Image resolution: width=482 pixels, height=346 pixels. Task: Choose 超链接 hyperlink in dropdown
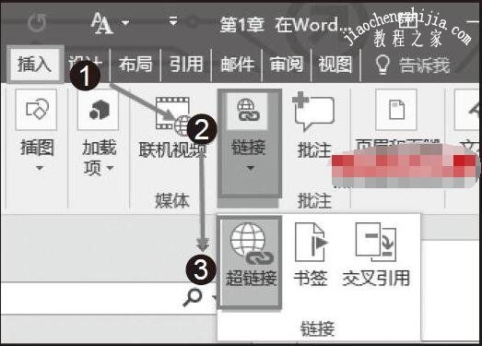click(x=251, y=262)
